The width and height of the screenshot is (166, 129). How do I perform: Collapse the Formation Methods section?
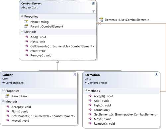coord(86,91)
